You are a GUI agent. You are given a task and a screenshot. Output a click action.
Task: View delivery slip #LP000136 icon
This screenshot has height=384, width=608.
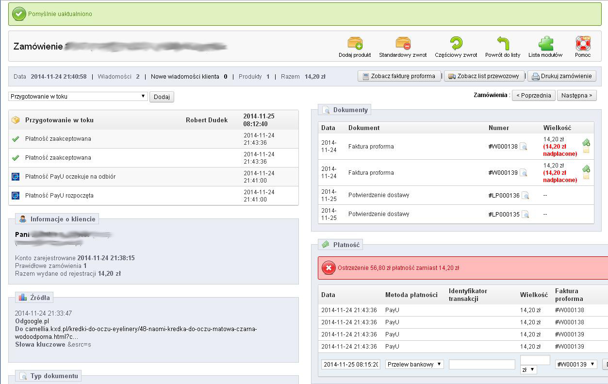coord(525,195)
